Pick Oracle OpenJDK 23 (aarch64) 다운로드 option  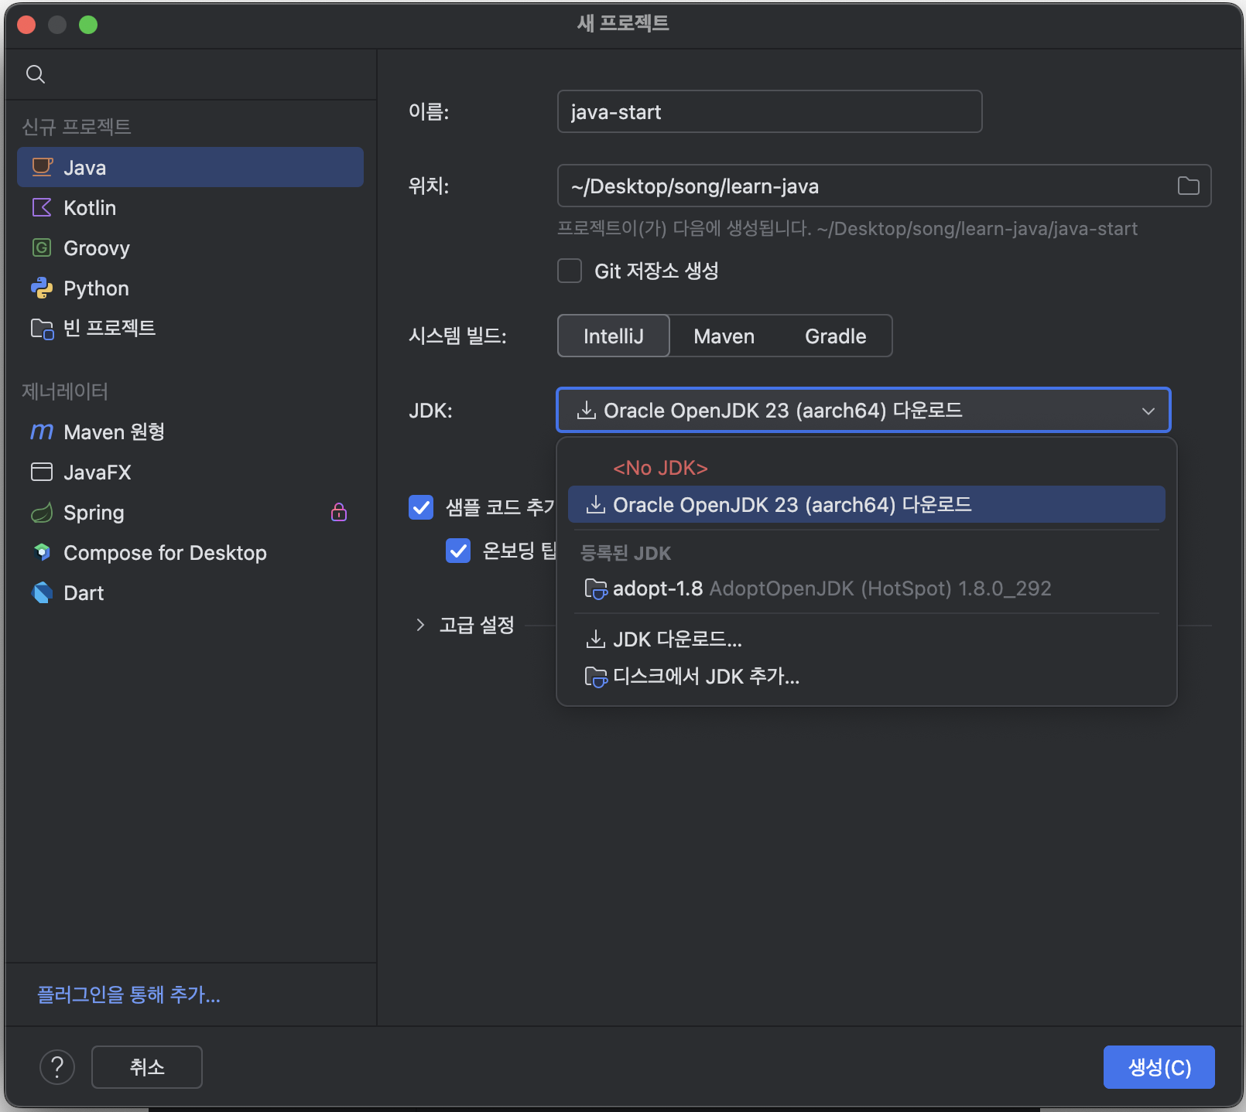coord(867,504)
